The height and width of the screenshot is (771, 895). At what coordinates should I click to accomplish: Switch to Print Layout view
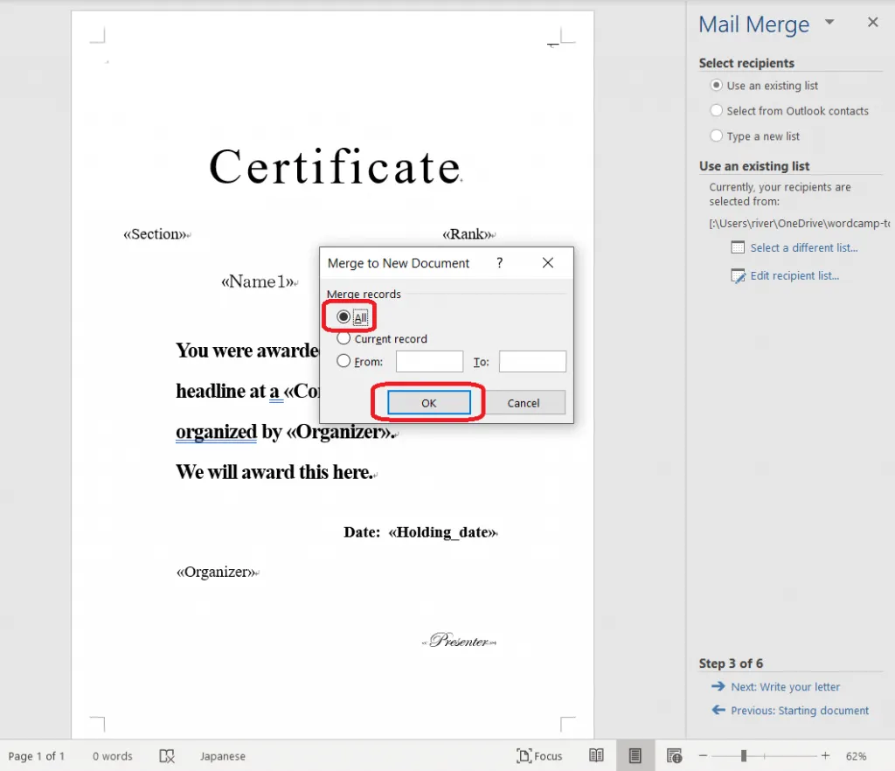pos(635,756)
